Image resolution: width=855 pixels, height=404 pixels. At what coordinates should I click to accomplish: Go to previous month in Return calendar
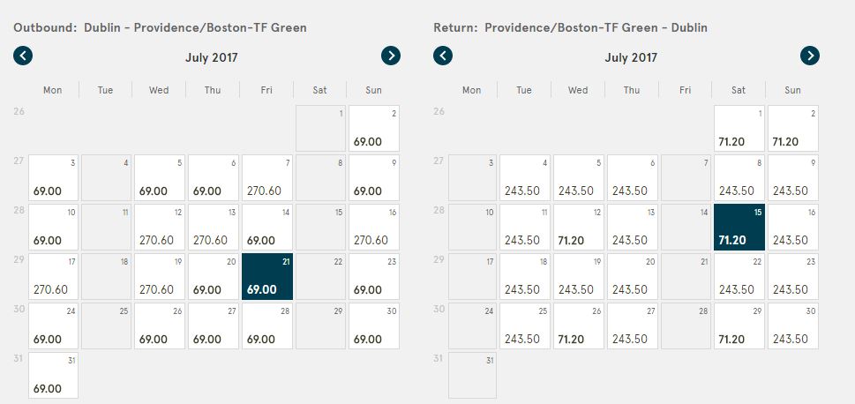443,56
